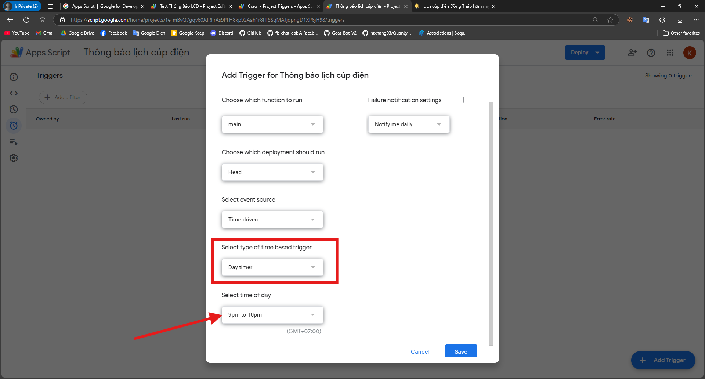Image resolution: width=705 pixels, height=379 pixels.
Task: Expand the deployment dropdown showing Head
Action: tap(272, 172)
